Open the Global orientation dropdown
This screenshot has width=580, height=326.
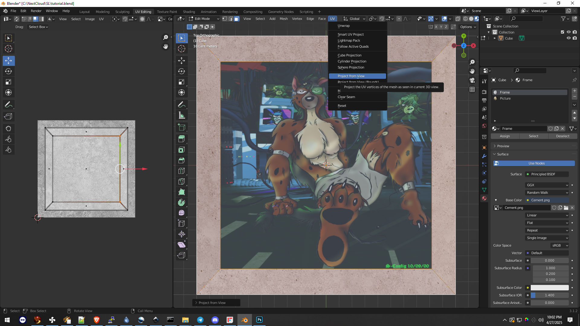pos(354,19)
